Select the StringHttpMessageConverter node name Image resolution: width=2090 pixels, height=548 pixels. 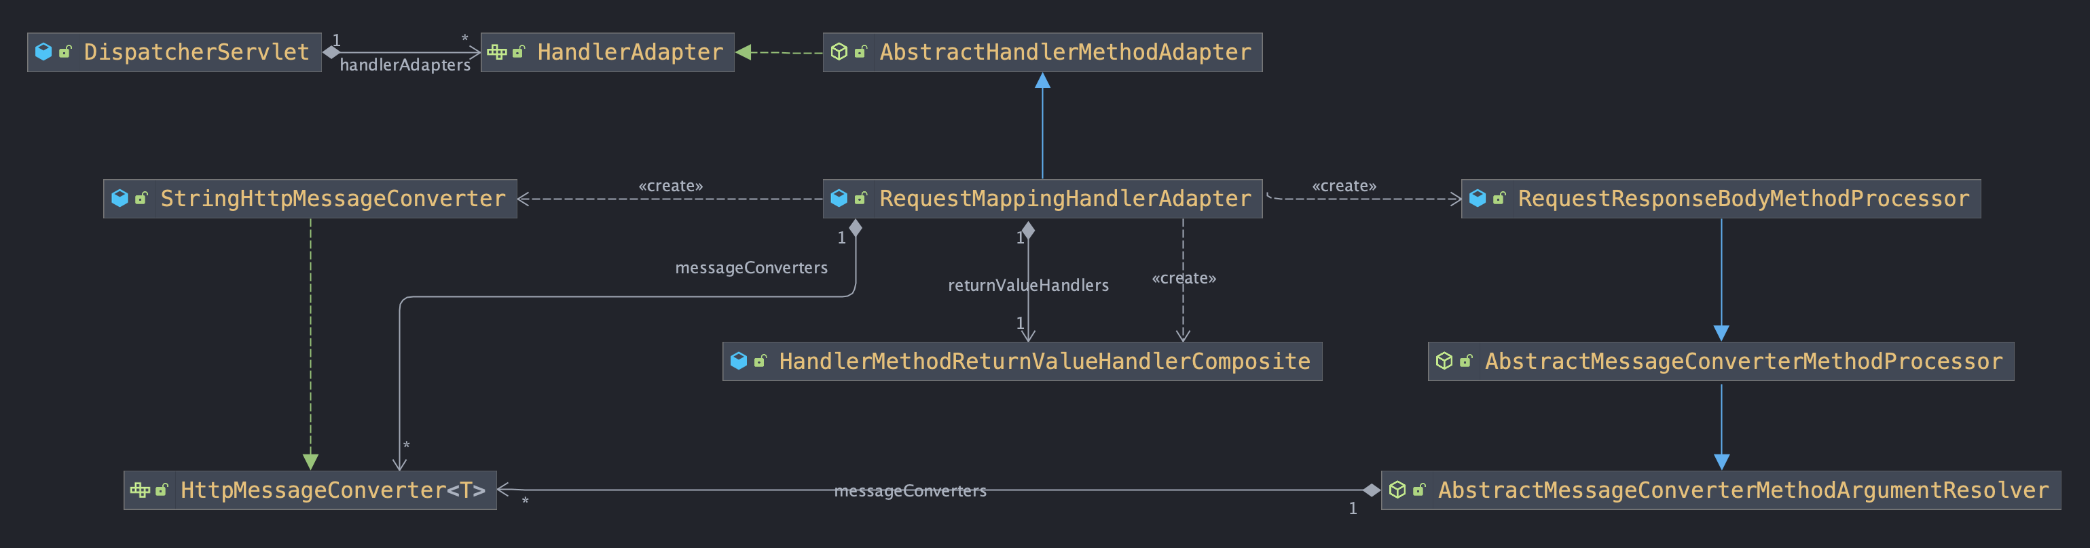click(333, 199)
